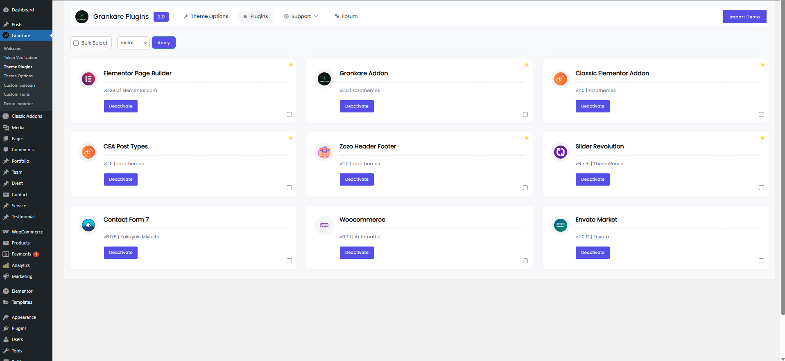Click the Apply bulk action button
This screenshot has width=785, height=361.
click(164, 43)
